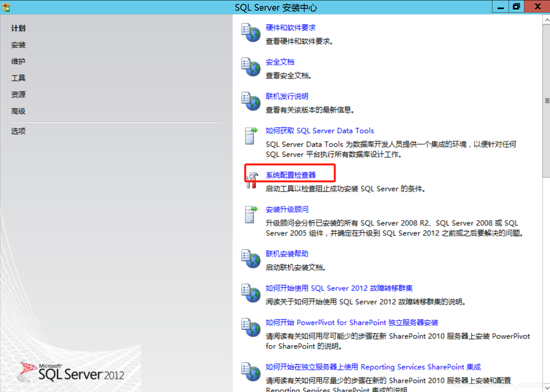Click the scrollbar down arrow

[546, 387]
